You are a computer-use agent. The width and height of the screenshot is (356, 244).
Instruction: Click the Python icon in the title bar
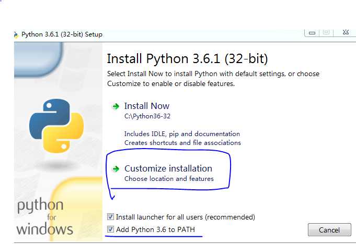[x=16, y=34]
